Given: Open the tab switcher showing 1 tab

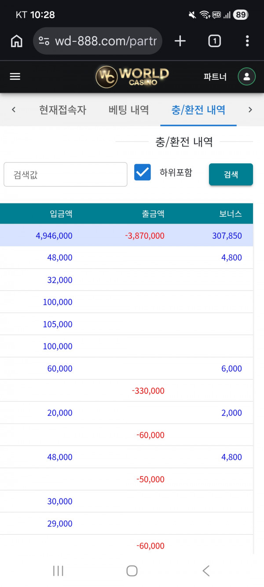Looking at the screenshot, I should point(214,41).
